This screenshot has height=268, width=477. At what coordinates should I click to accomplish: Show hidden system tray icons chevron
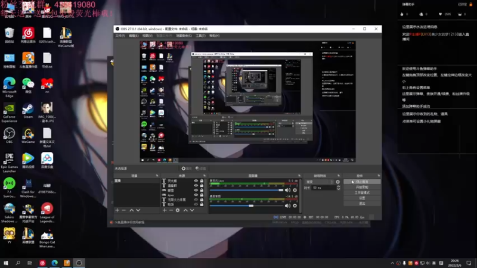pos(392,263)
